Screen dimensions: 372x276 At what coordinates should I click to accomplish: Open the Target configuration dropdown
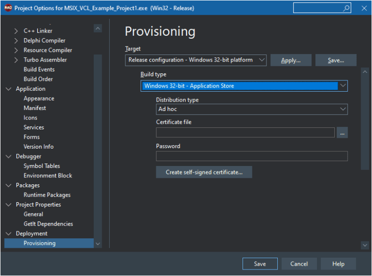pos(196,60)
